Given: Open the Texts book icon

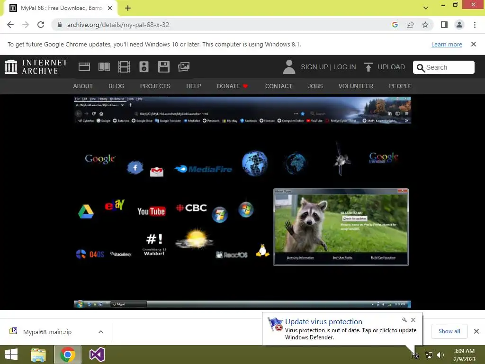Looking at the screenshot, I should click(104, 67).
